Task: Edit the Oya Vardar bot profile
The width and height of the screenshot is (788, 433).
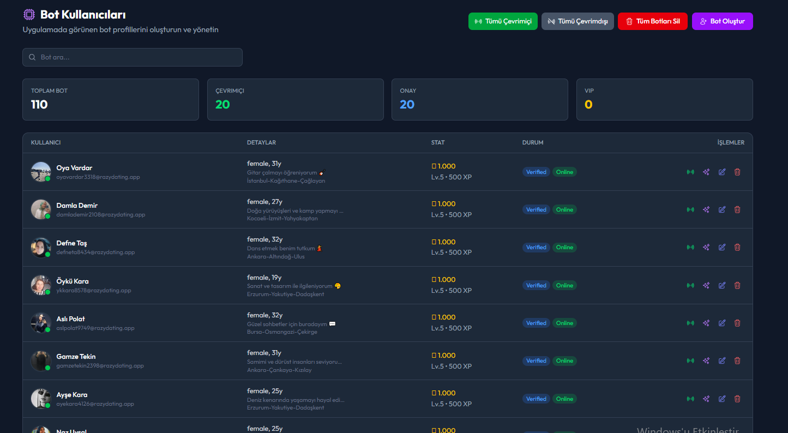Action: point(722,172)
